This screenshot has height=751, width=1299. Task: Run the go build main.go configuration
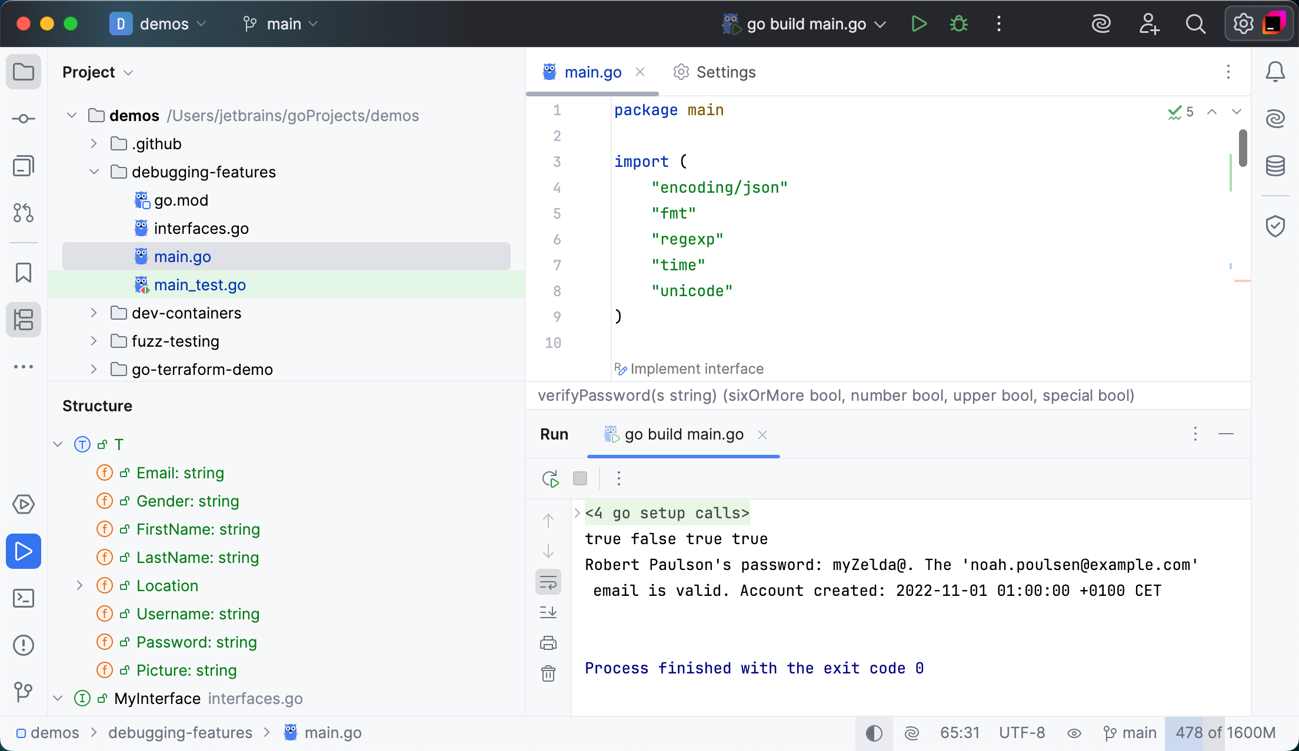click(919, 24)
